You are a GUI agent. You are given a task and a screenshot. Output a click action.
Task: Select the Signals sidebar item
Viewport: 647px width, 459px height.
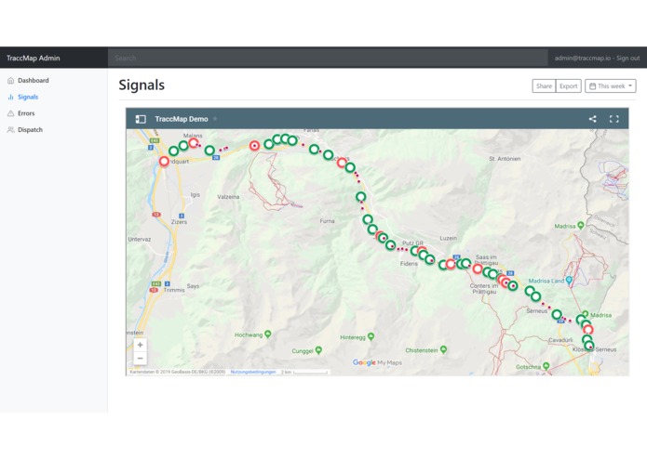click(28, 97)
